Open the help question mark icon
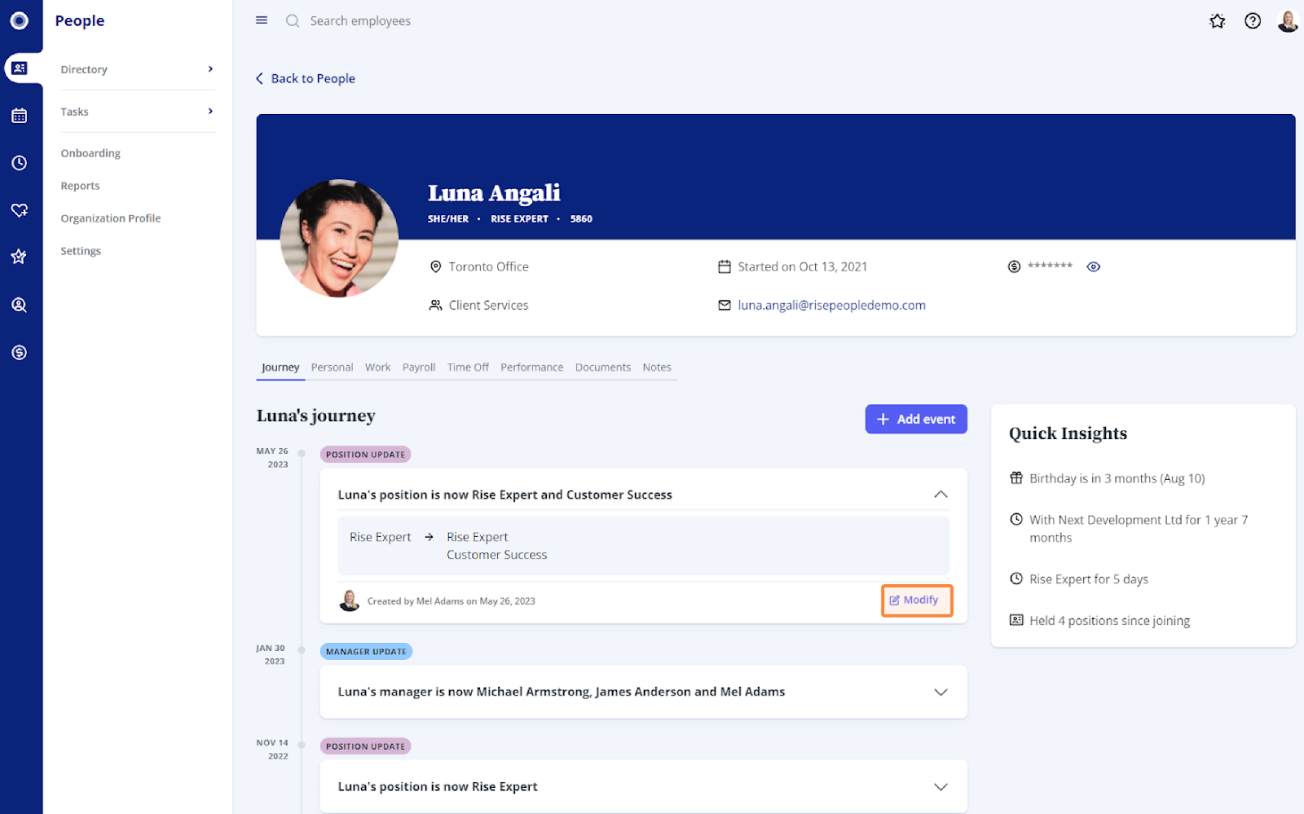 point(1253,21)
